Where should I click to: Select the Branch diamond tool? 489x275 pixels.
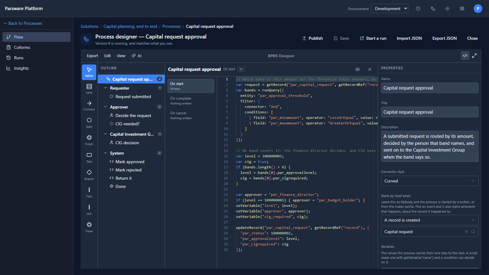(89, 175)
